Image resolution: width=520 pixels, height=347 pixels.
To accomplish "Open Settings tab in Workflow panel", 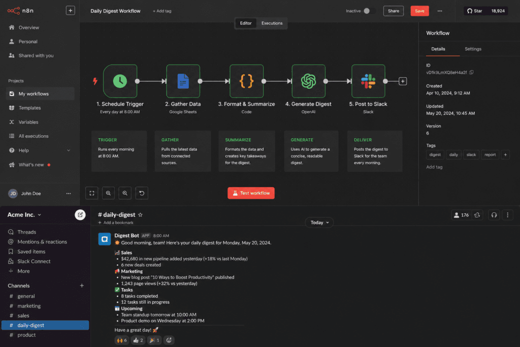I will point(473,49).
